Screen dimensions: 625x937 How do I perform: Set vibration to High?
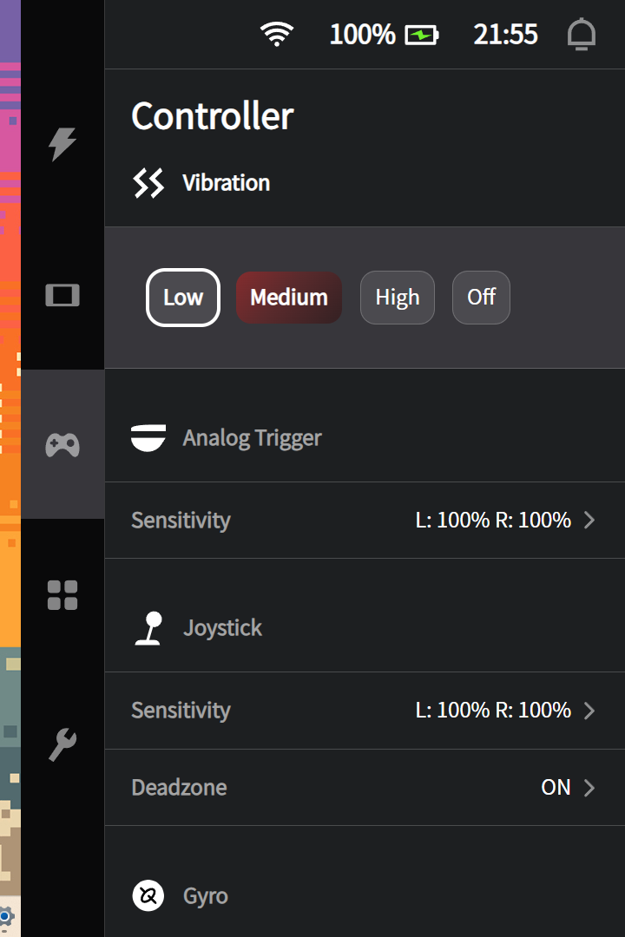click(x=398, y=298)
